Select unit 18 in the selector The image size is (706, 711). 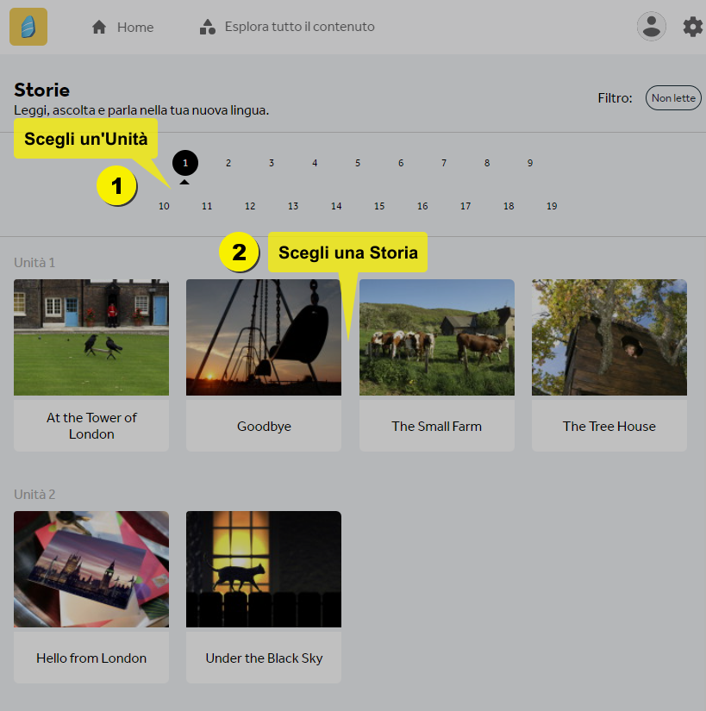(x=509, y=206)
